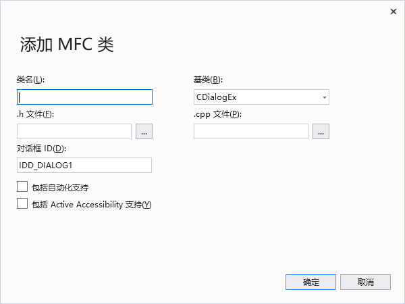Open the CDialogEx base class combo box
This screenshot has width=405, height=304.
click(261, 97)
